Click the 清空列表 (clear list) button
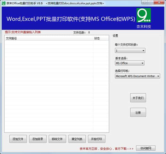This screenshot has width=166, height=154. tap(77, 139)
